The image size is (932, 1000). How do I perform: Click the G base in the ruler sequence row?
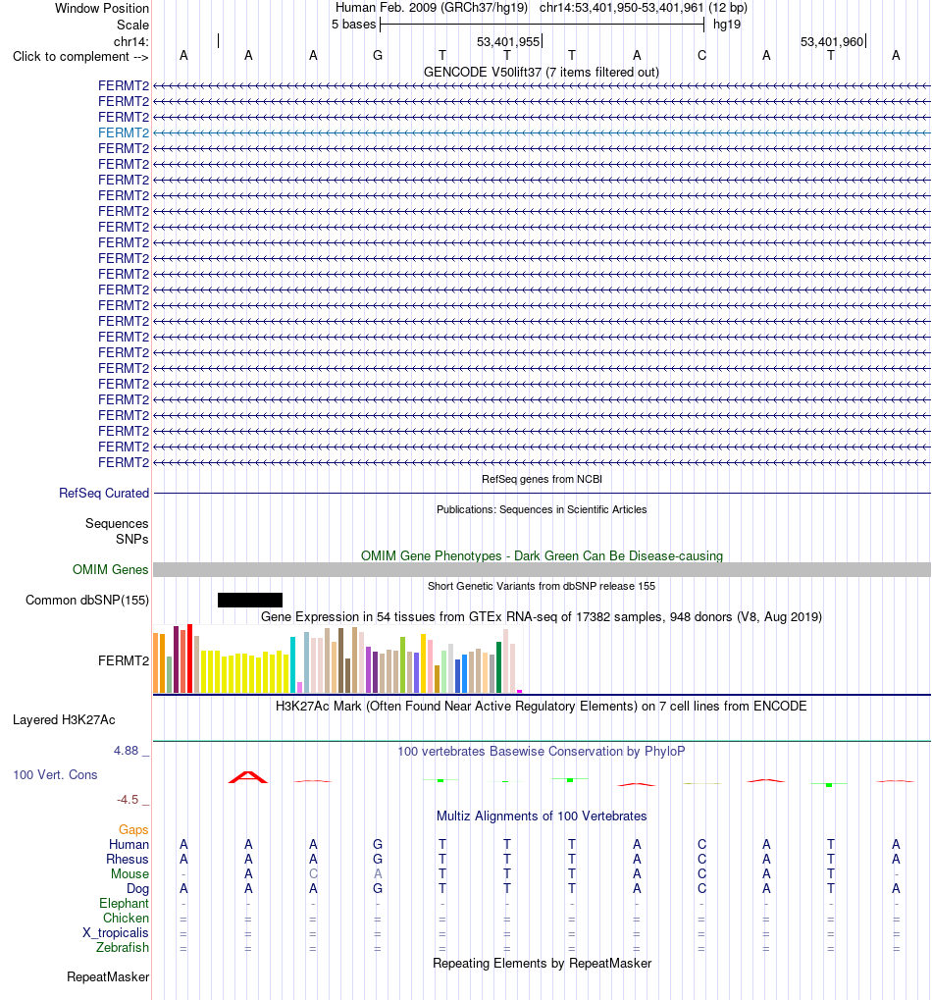click(x=378, y=56)
